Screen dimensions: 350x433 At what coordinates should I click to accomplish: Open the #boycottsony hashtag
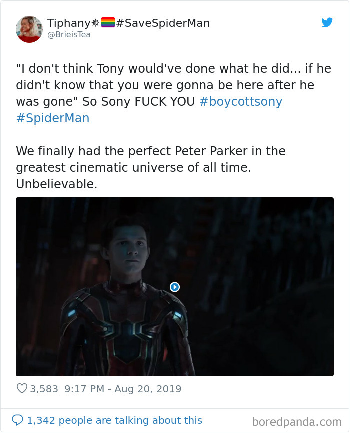click(242, 101)
